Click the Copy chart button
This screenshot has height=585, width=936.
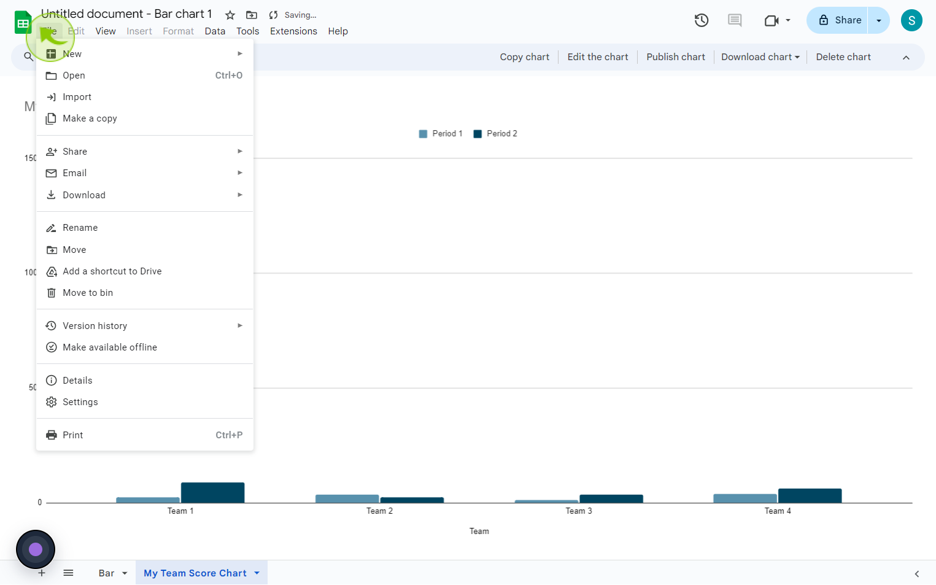tap(524, 57)
